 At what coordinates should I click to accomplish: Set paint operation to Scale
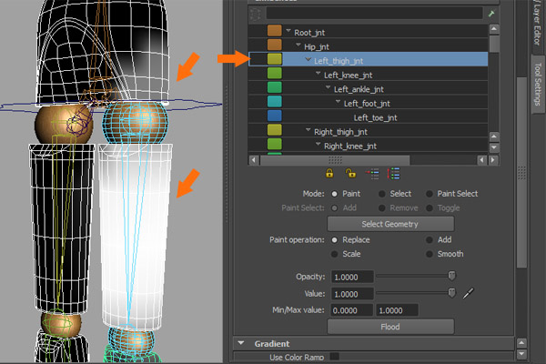click(x=337, y=255)
